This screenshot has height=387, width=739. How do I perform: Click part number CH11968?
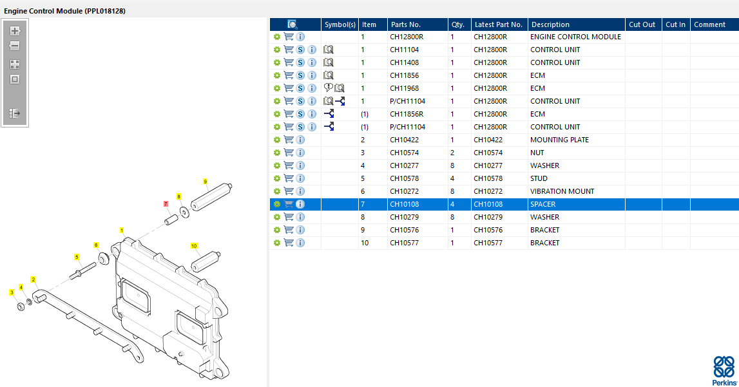405,88
